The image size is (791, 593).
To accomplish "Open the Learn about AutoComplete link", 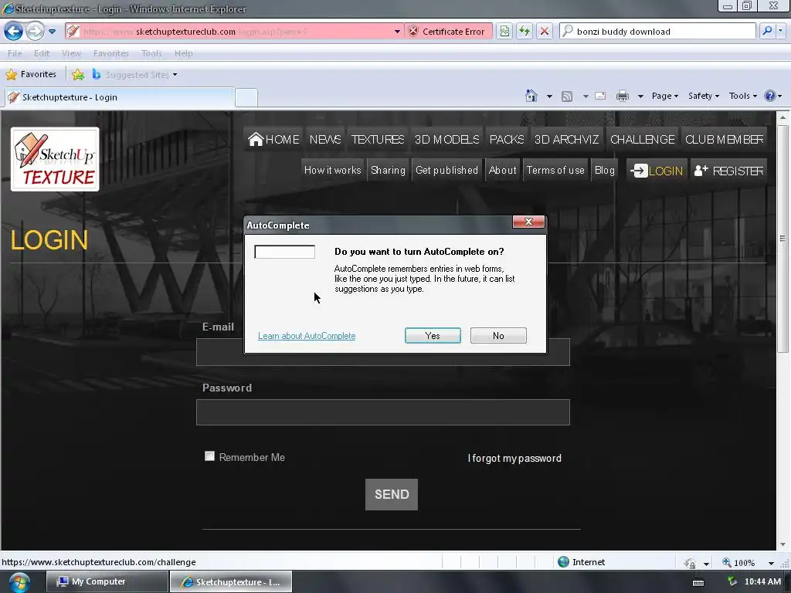I will (x=307, y=336).
